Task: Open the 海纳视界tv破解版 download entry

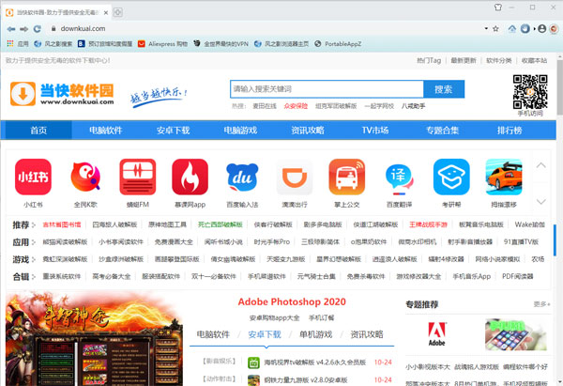Action: [x=315, y=363]
